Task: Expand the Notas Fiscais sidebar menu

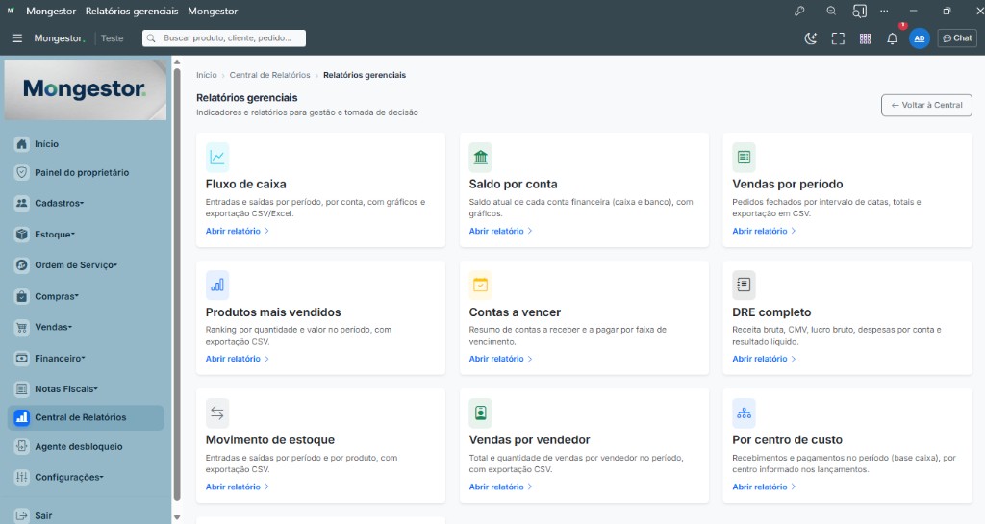Action: click(x=86, y=389)
